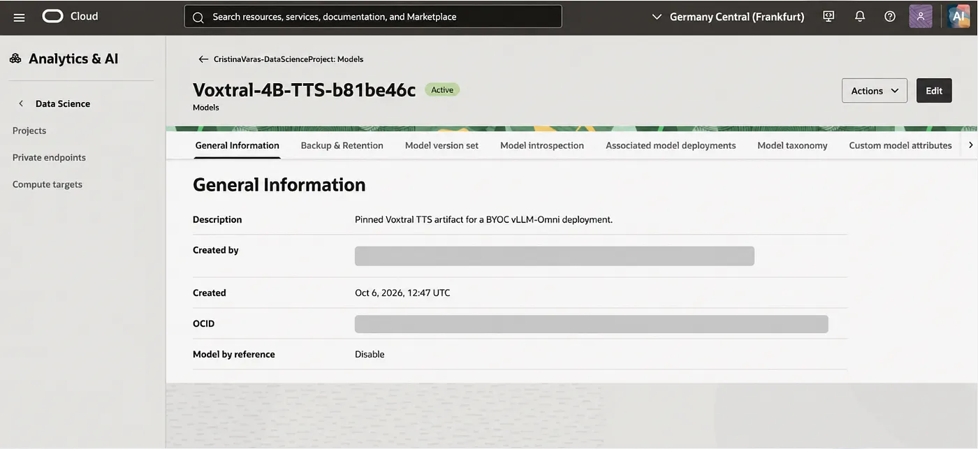Open the notifications bell

click(860, 16)
